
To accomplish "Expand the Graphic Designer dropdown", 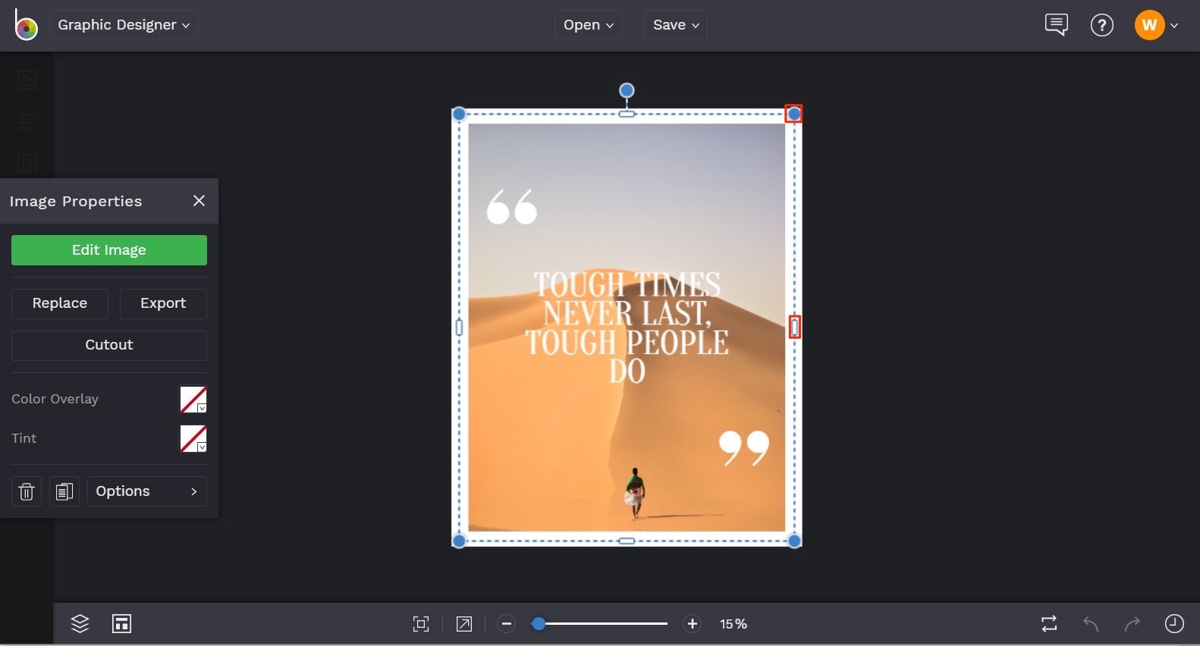I will pos(124,25).
